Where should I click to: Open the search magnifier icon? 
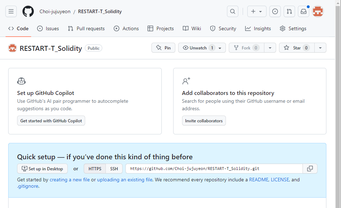click(x=232, y=11)
